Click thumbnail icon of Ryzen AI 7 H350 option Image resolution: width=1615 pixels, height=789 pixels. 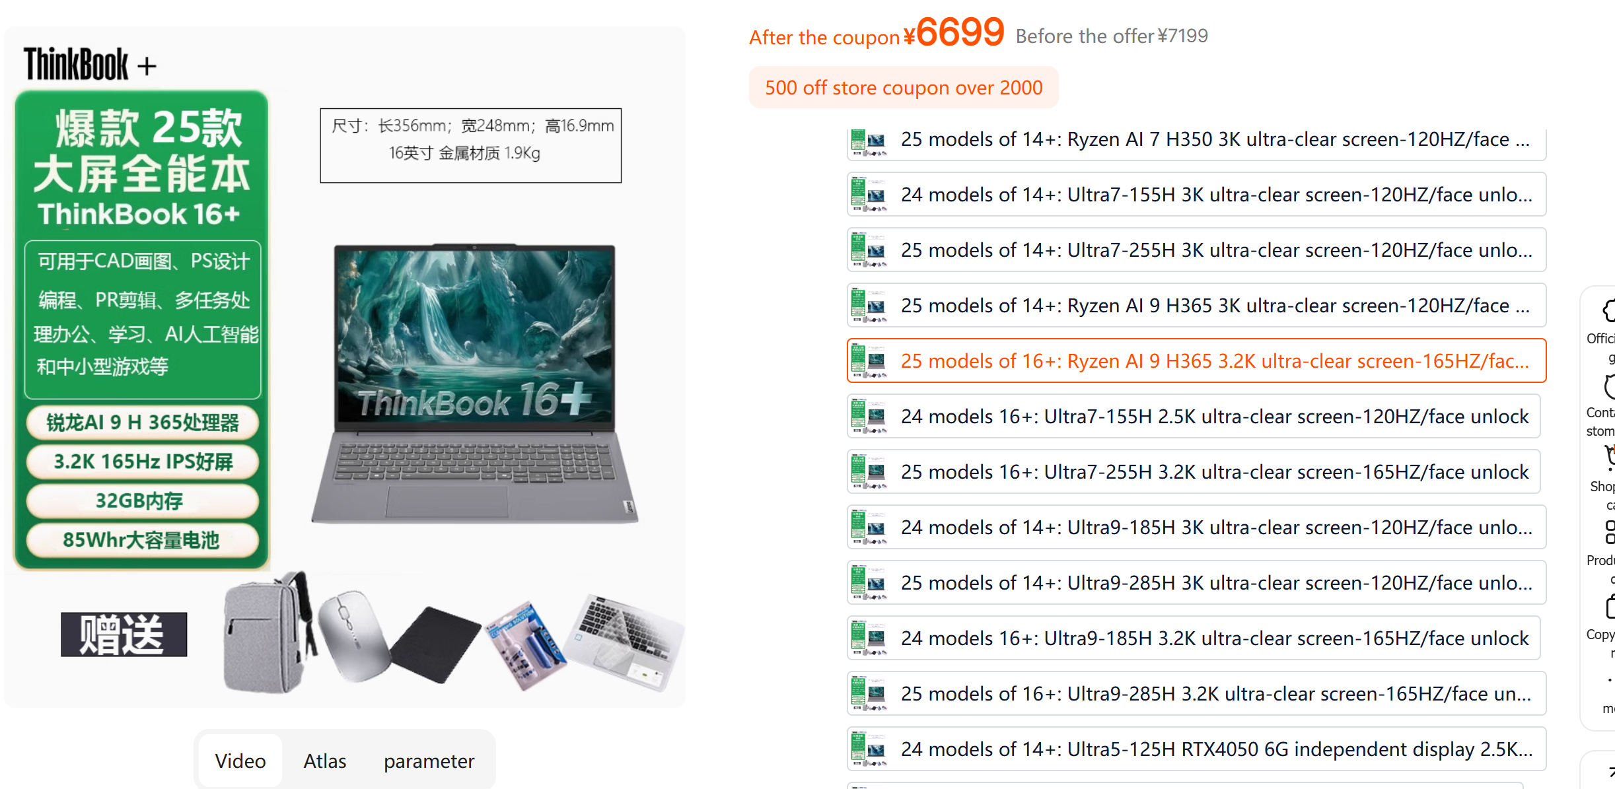pyautogui.click(x=869, y=141)
